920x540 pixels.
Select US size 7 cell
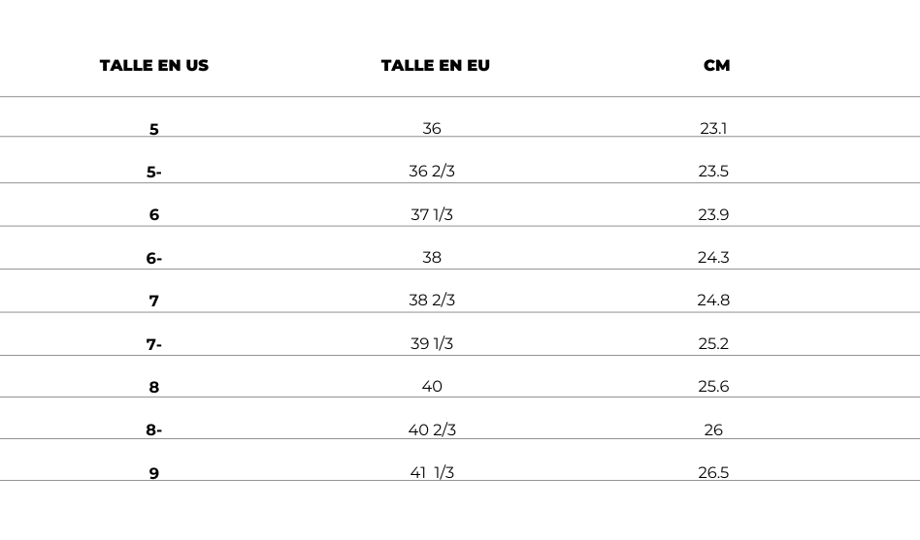coord(153,301)
